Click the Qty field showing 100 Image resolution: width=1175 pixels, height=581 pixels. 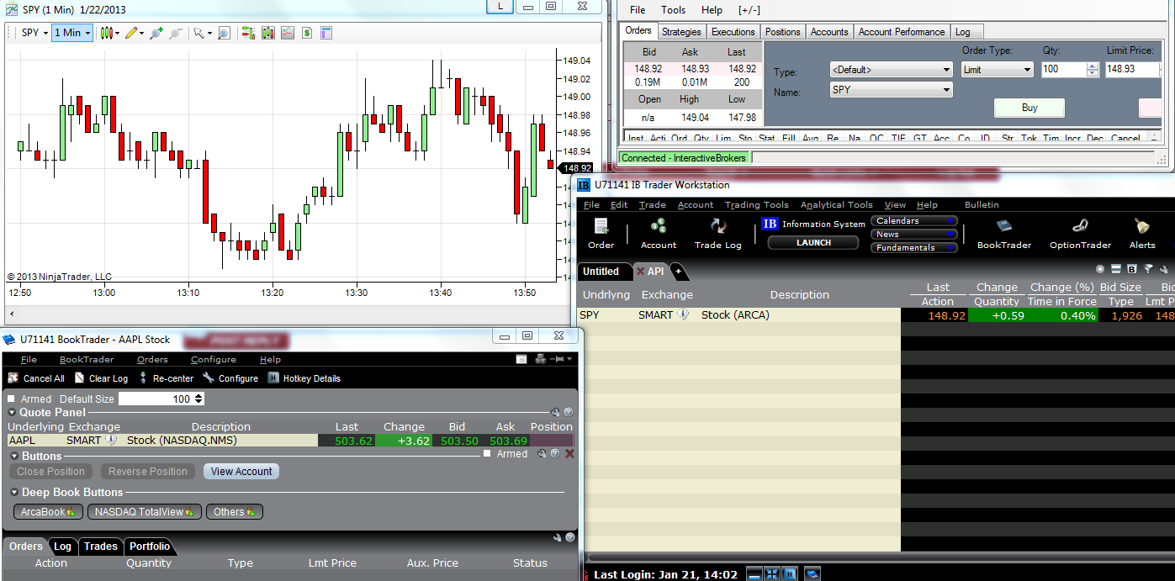(x=1070, y=70)
